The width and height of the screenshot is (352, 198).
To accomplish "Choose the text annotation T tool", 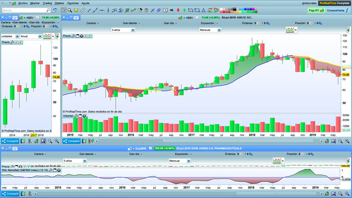I will point(165,10).
